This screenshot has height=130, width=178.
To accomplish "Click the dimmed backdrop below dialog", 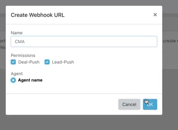I will (x=85, y=123).
